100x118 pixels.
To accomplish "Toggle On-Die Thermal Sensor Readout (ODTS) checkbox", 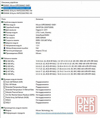I will (5, 95).
